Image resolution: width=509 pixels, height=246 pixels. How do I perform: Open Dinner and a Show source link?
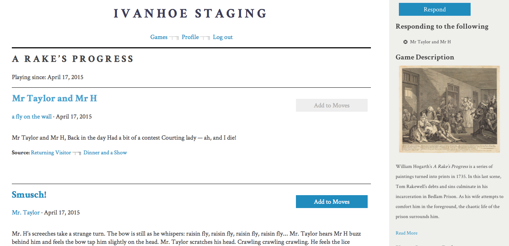105,153
